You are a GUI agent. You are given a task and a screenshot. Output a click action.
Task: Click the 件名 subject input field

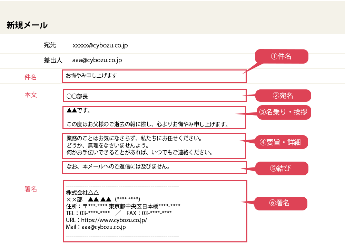[154, 76]
